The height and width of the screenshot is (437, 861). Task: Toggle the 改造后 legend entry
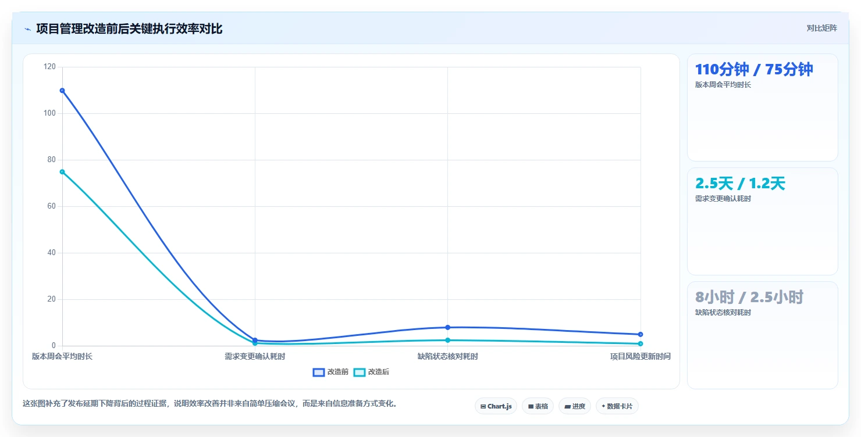(x=371, y=372)
